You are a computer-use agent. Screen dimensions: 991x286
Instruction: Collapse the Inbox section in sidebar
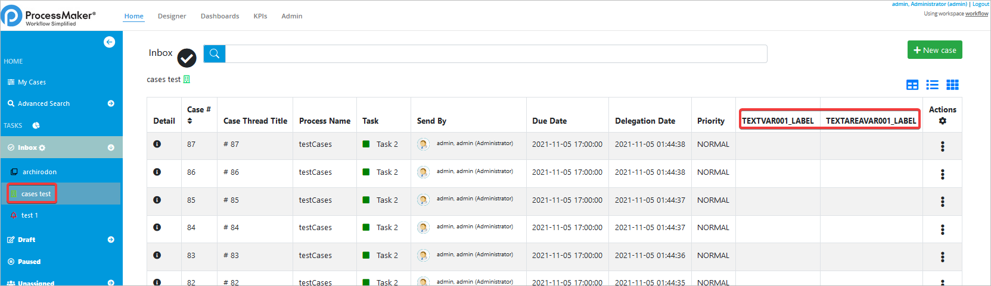coord(111,147)
